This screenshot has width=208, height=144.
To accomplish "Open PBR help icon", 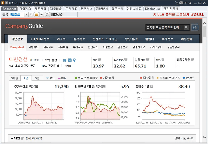I will (163, 59).
